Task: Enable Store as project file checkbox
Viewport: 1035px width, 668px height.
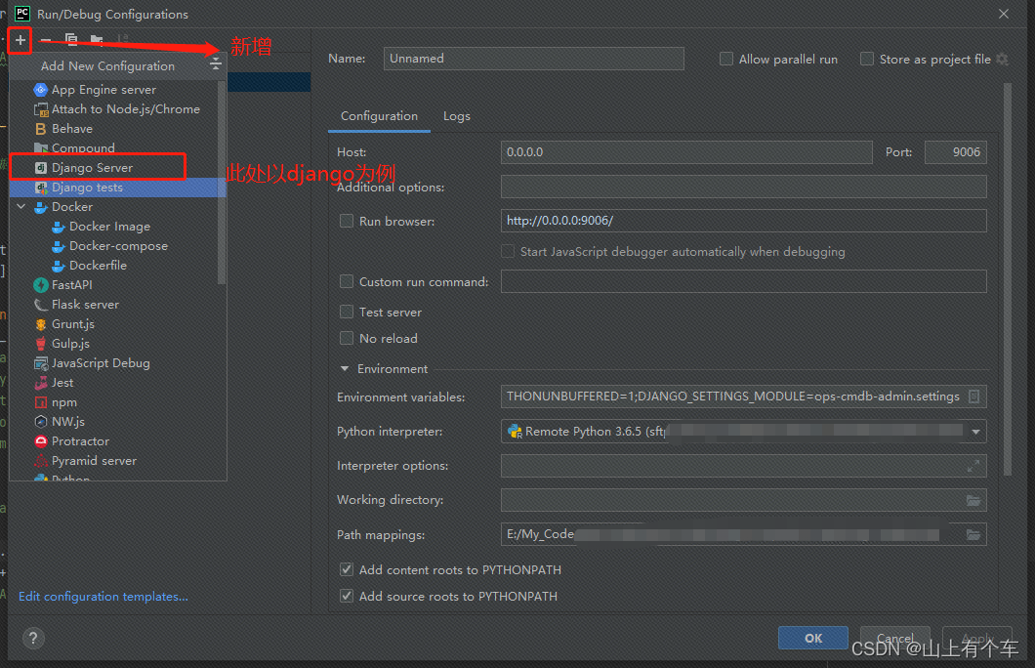Action: tap(867, 60)
